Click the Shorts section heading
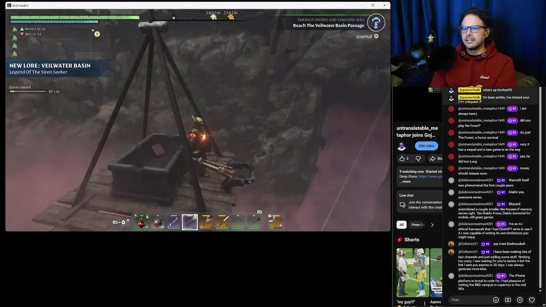This screenshot has width=546, height=307. coord(412,240)
